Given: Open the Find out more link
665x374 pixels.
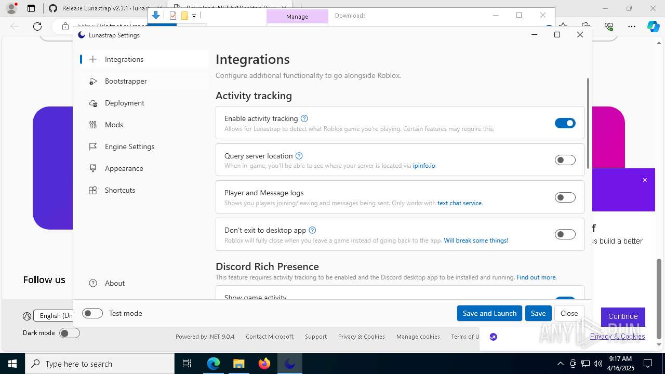Looking at the screenshot, I should 536,277.
